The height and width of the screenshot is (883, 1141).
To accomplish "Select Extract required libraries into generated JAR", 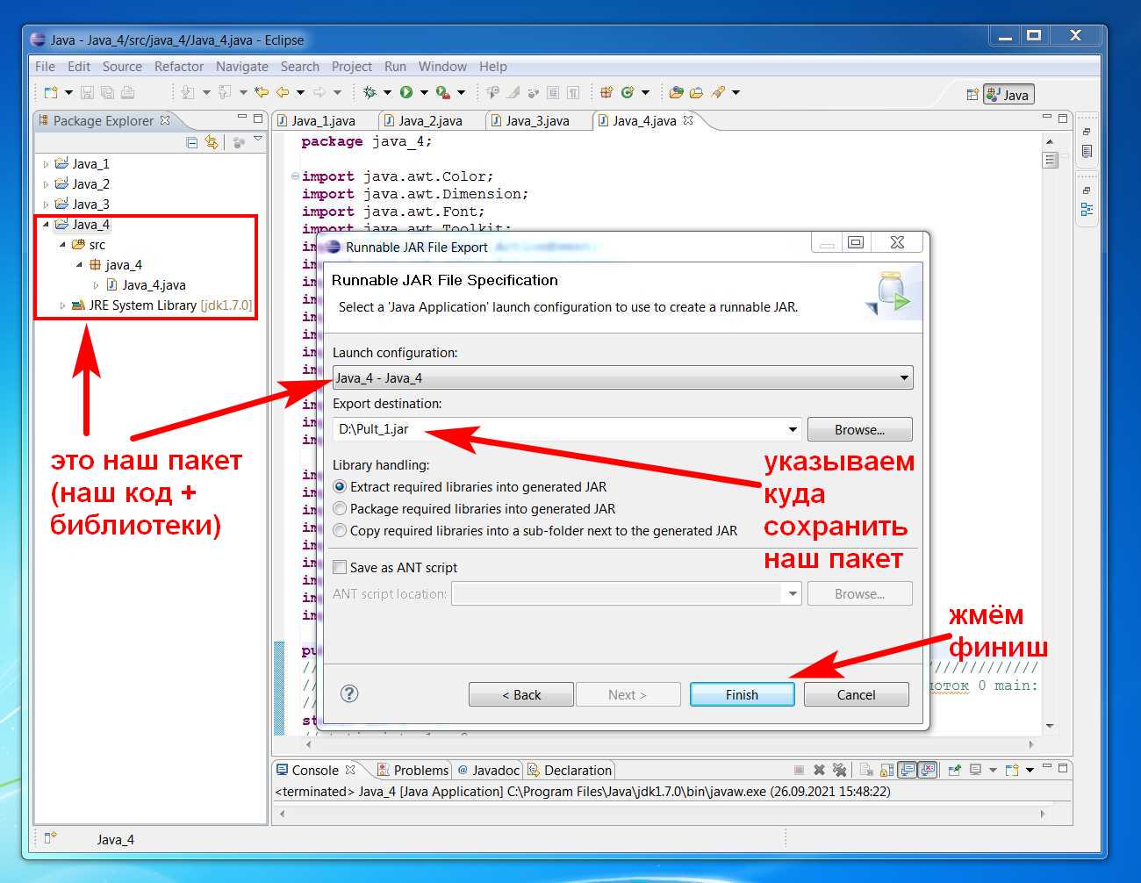I will 341,486.
